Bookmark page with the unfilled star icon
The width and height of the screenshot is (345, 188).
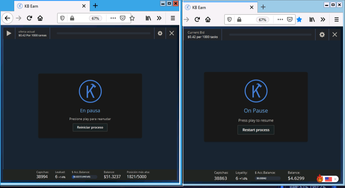132,18
